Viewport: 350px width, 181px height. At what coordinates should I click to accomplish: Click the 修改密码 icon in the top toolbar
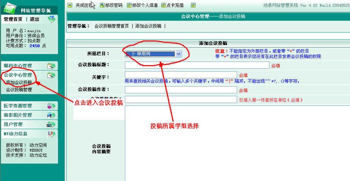point(102,5)
